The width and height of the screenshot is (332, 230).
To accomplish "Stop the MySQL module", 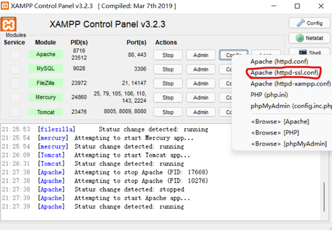I will pos(168,69).
